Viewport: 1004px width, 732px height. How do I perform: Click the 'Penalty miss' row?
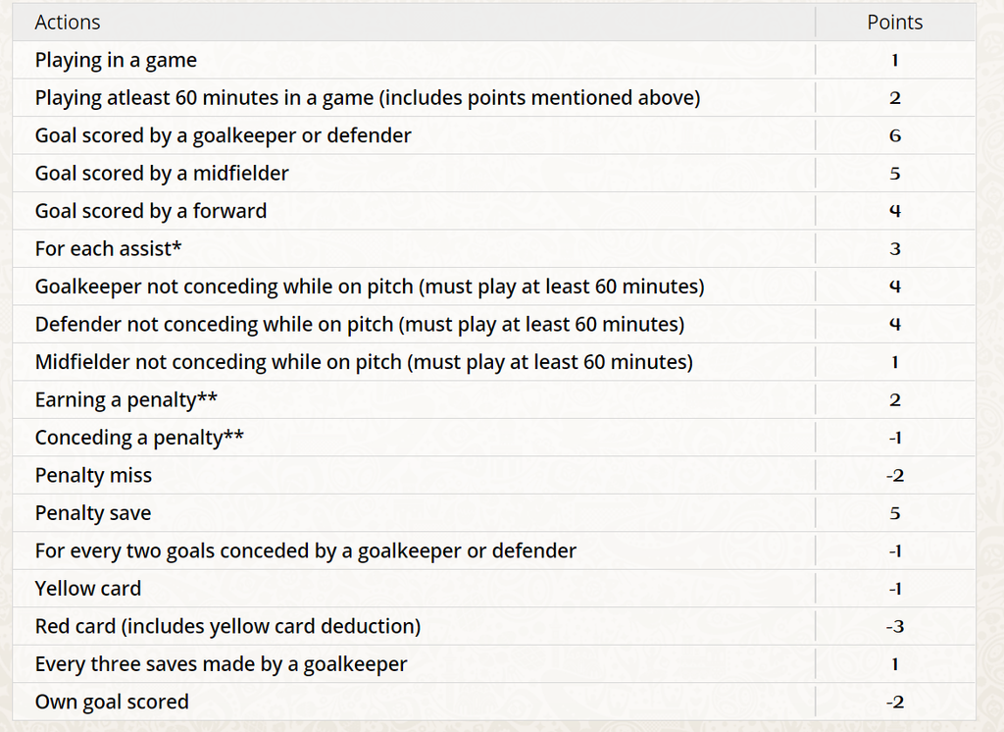[x=494, y=476]
